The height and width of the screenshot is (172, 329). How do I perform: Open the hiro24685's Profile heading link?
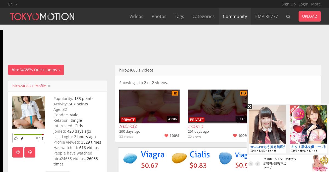pyautogui.click(x=29, y=86)
